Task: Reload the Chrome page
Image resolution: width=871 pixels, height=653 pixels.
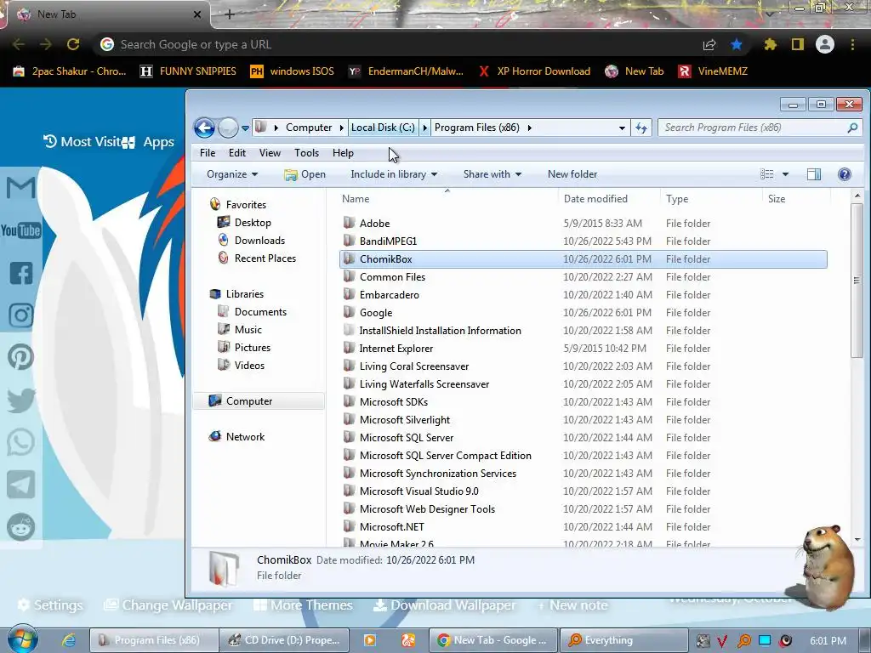Action: 73,44
